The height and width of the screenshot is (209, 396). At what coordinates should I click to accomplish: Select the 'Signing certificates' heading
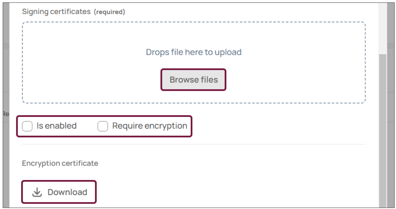click(x=56, y=12)
